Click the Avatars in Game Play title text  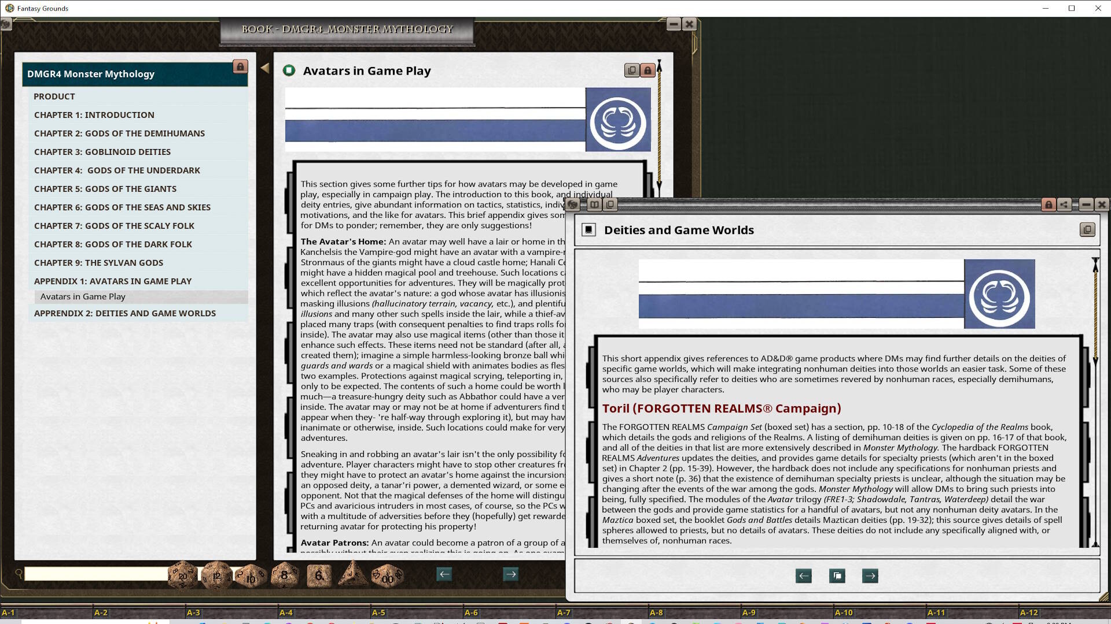[367, 71]
